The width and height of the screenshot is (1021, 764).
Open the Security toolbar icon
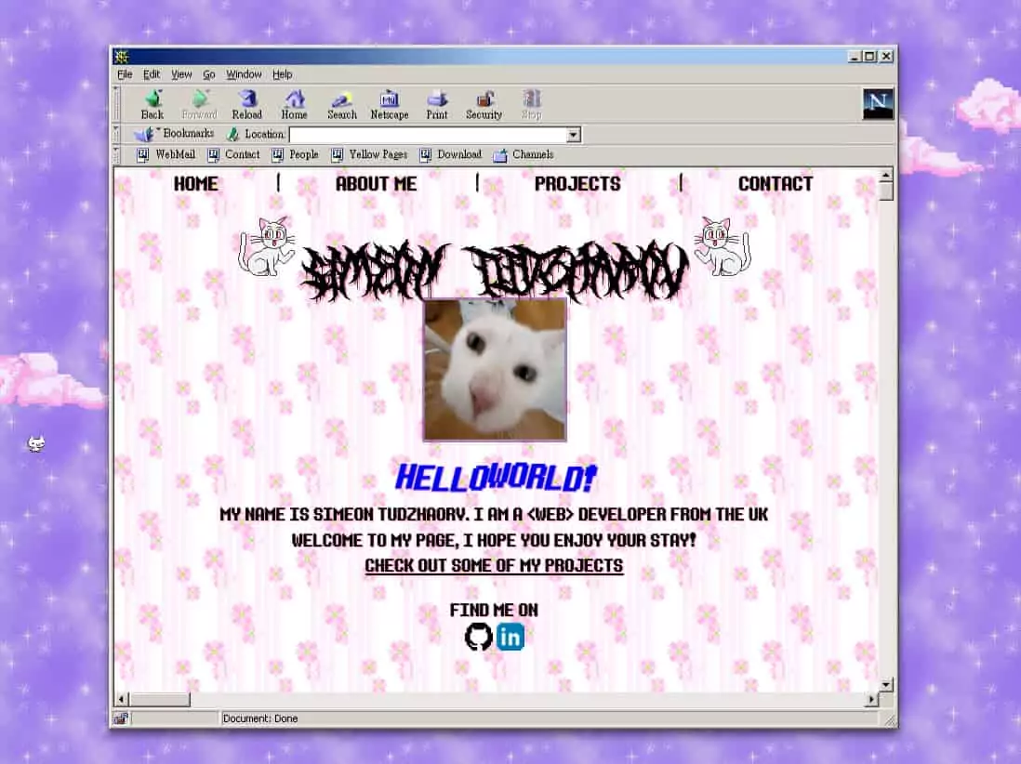tap(484, 103)
